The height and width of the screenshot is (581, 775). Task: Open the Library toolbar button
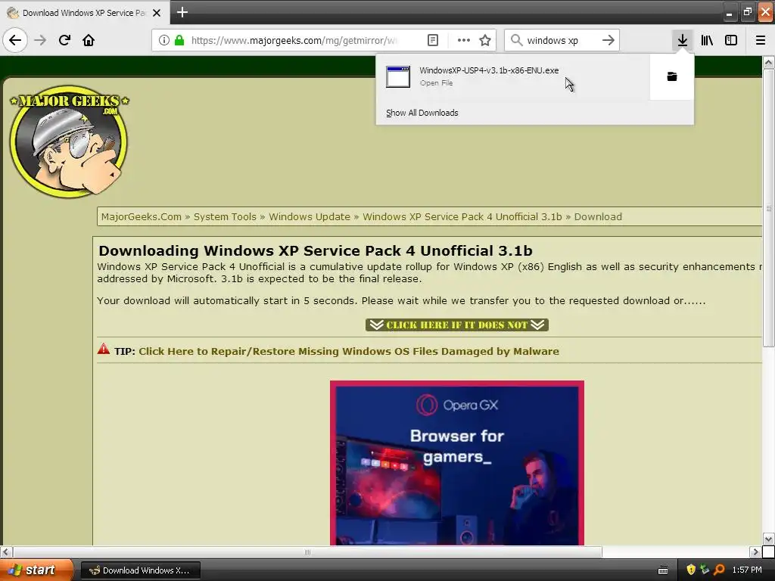pyautogui.click(x=707, y=41)
